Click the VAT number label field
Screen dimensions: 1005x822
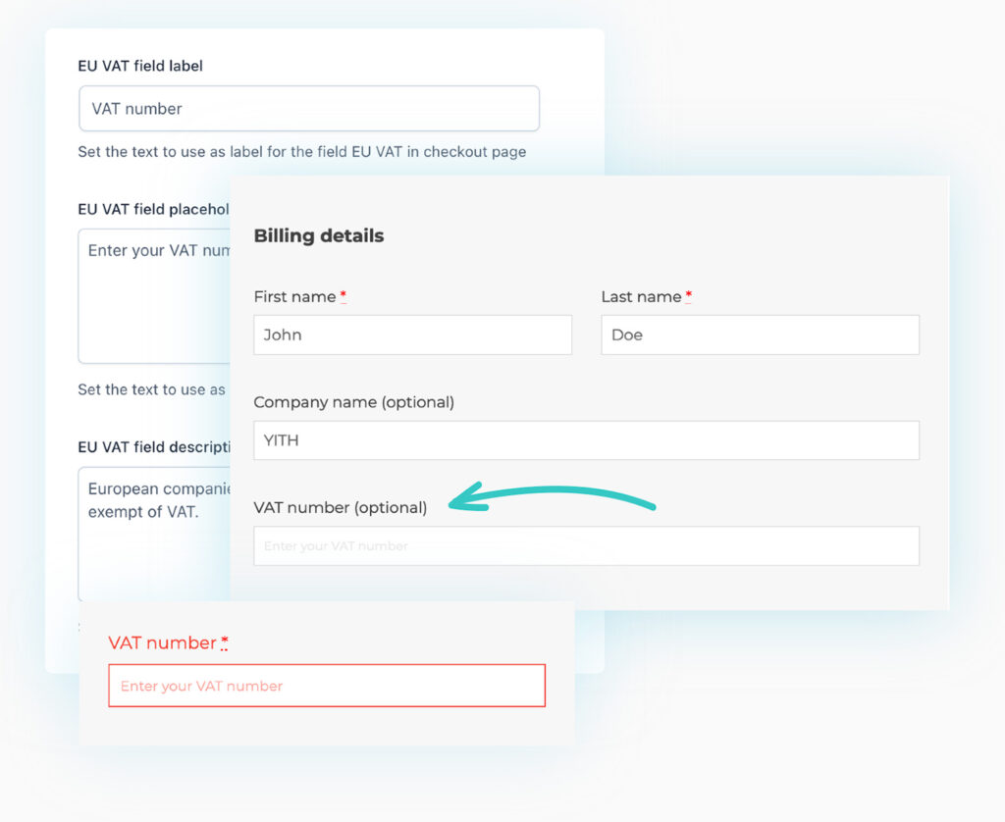tap(308, 108)
